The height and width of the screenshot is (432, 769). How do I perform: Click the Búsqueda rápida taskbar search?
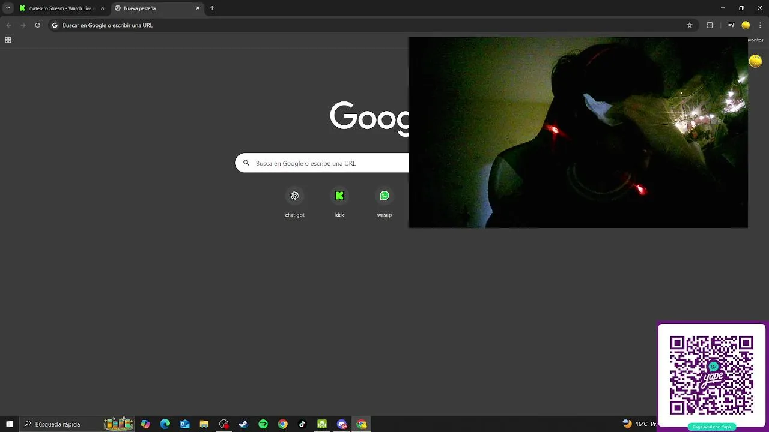(x=77, y=424)
